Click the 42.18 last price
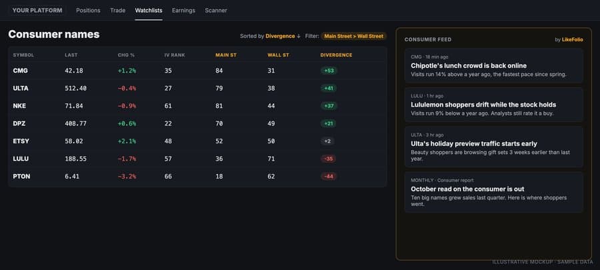Screen dimensions: 600x270 (x=74, y=71)
